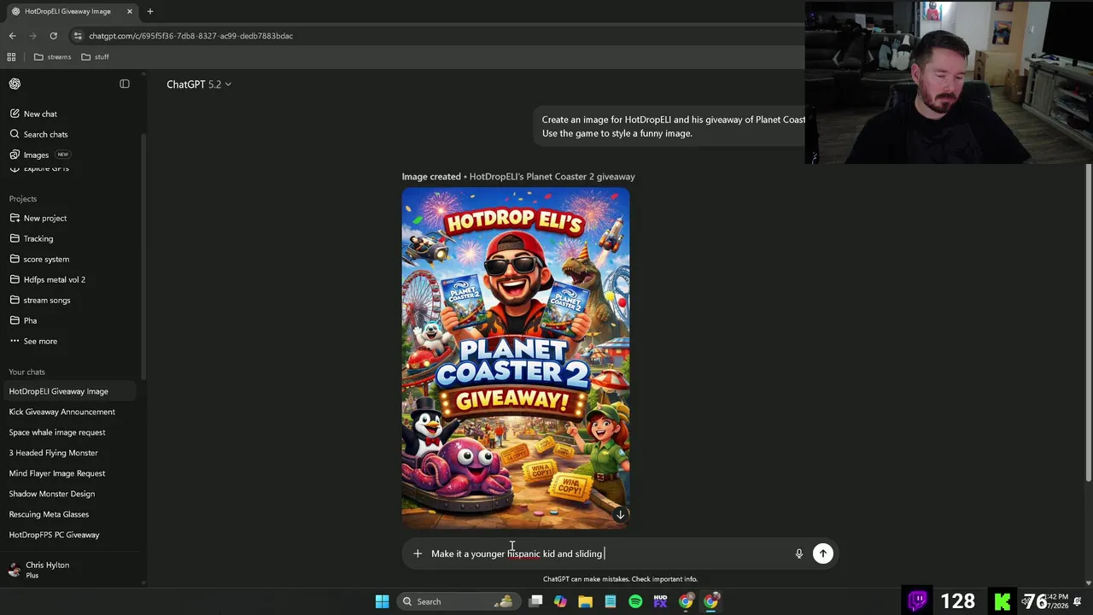Open Mind Flayer Image Request chat

[x=57, y=473]
